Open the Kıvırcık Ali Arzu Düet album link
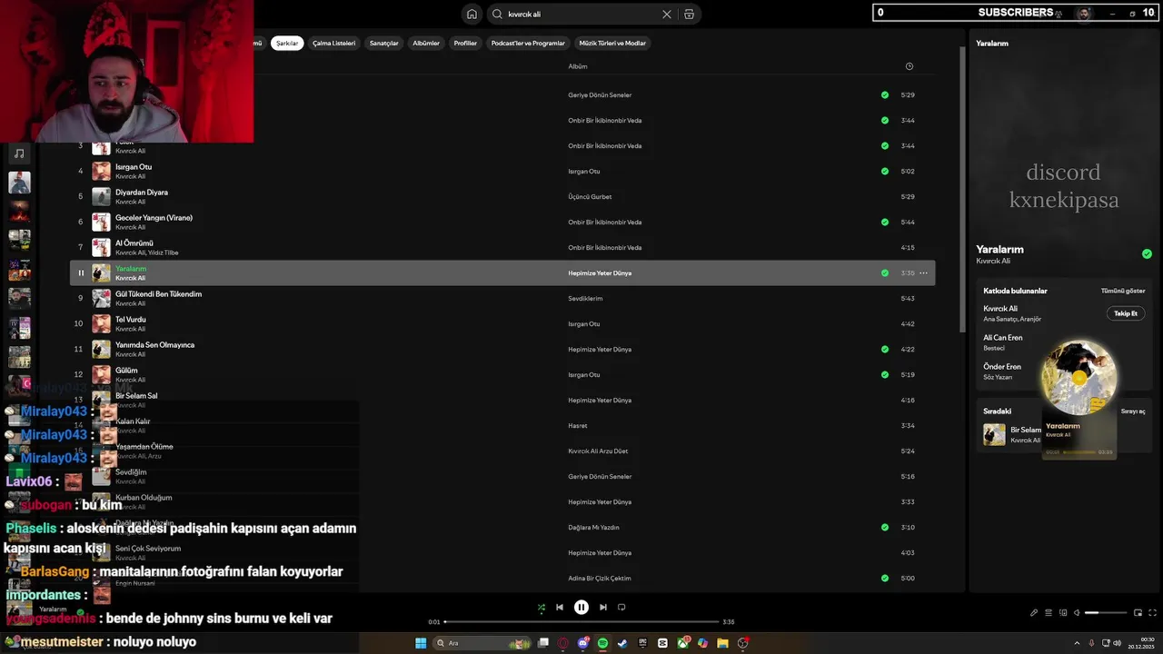The height and width of the screenshot is (654, 1163). (598, 451)
